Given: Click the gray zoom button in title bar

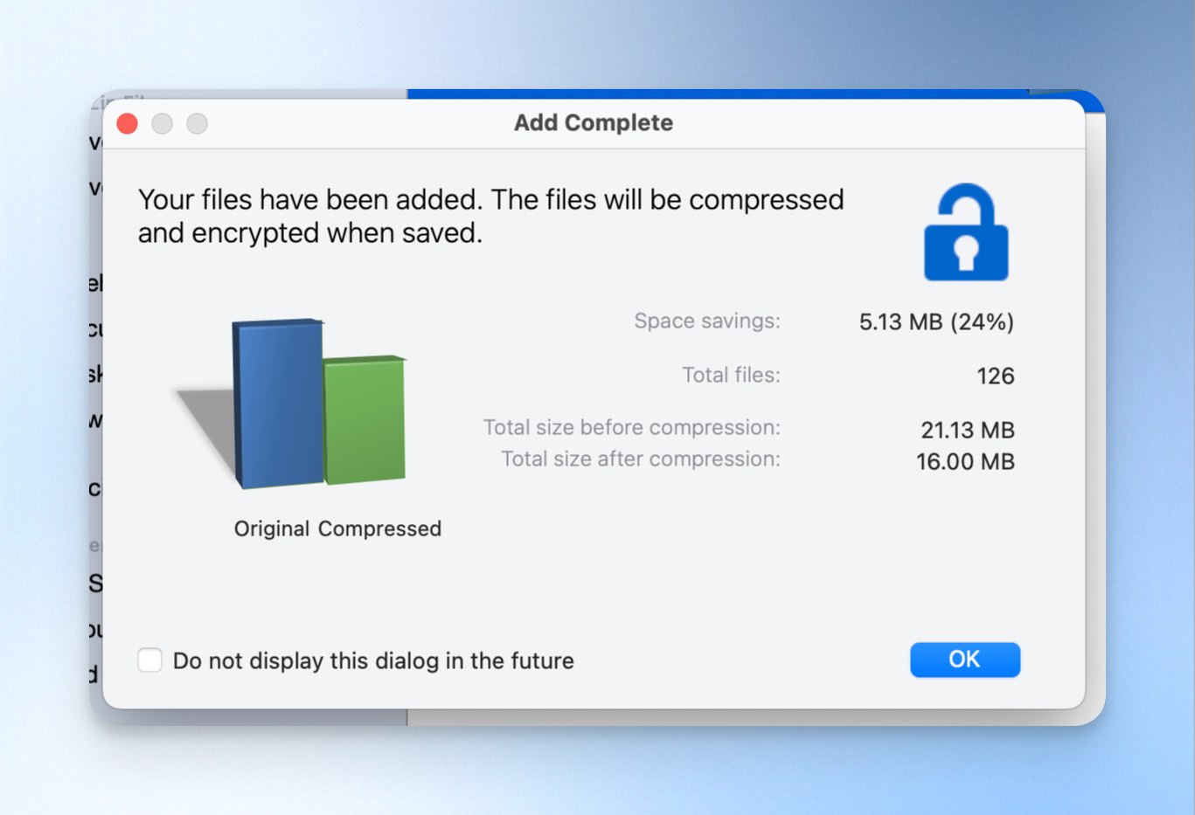Looking at the screenshot, I should click(x=198, y=123).
